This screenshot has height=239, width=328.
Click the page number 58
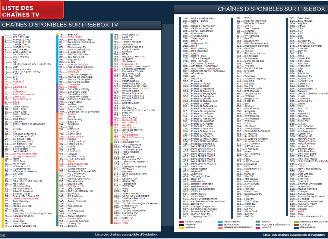coord(3,235)
